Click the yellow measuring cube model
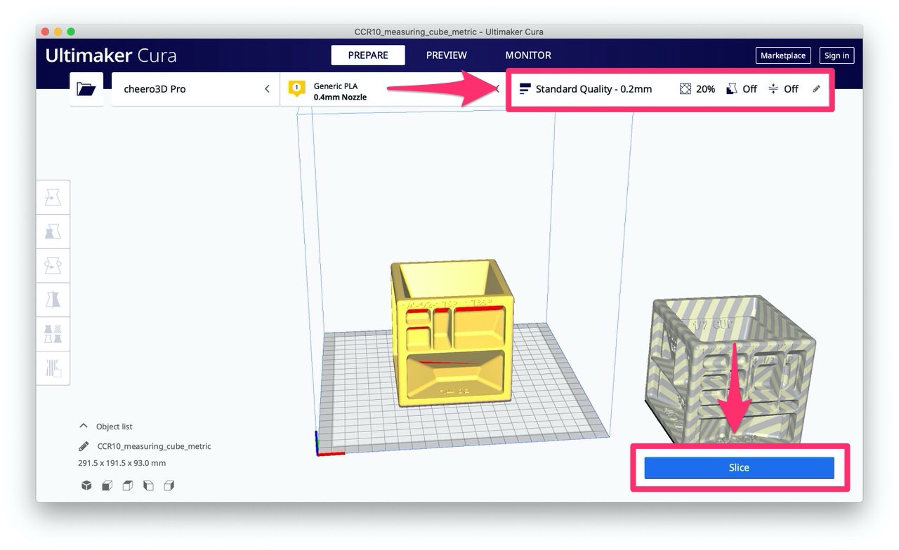 453,333
